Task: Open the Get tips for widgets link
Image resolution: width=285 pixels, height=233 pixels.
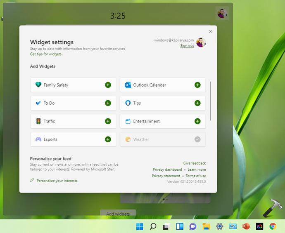Action: click(x=46, y=54)
